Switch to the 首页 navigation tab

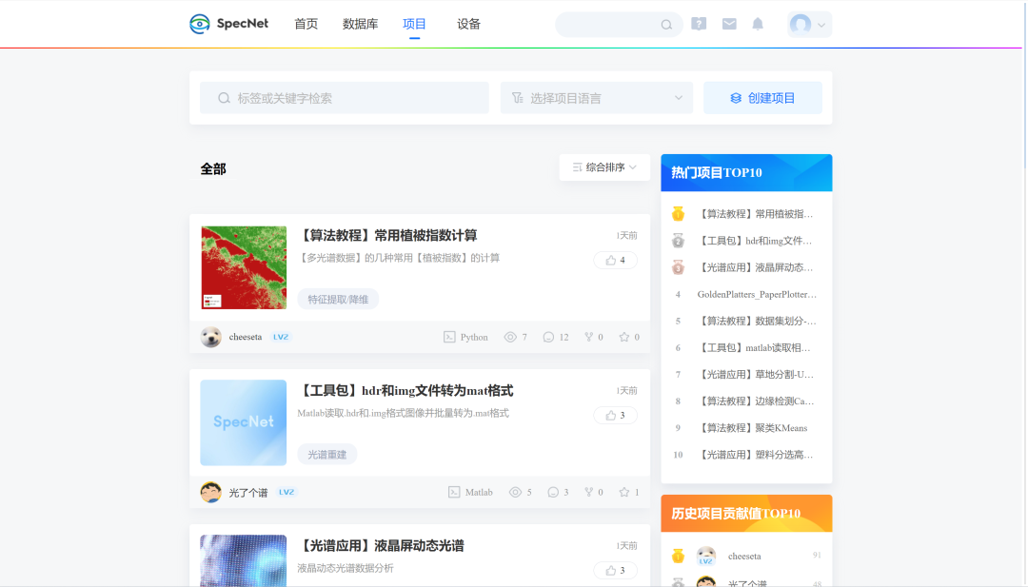click(x=306, y=24)
